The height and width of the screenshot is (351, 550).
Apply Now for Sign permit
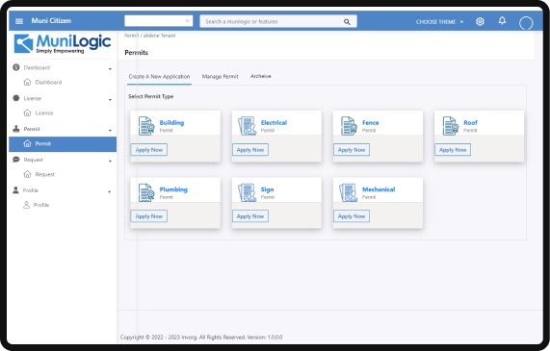click(250, 216)
